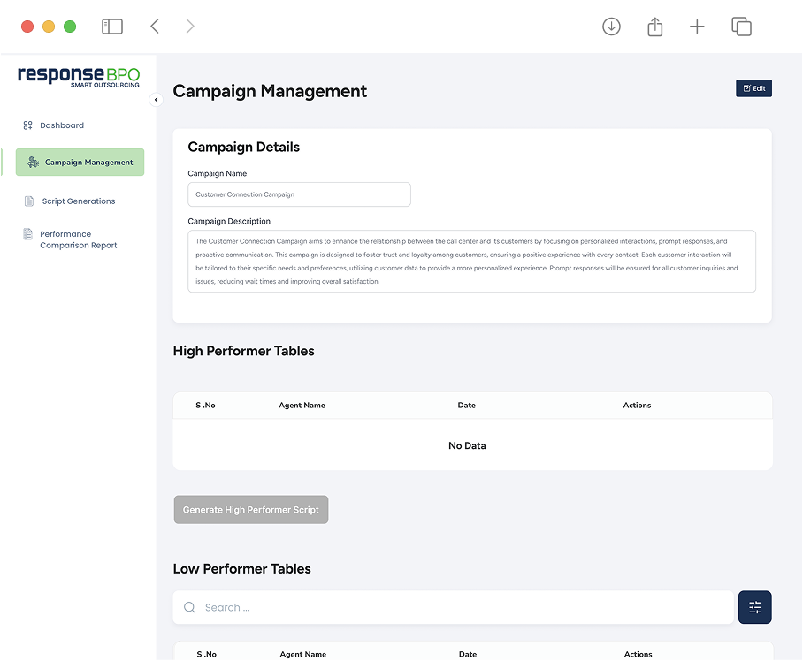Focus the Low Performer search box
The width and height of the screenshot is (803, 661).
[460, 607]
